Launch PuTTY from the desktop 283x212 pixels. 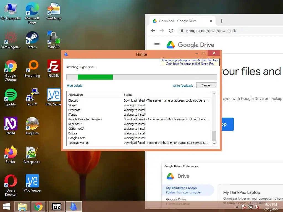tap(32, 97)
